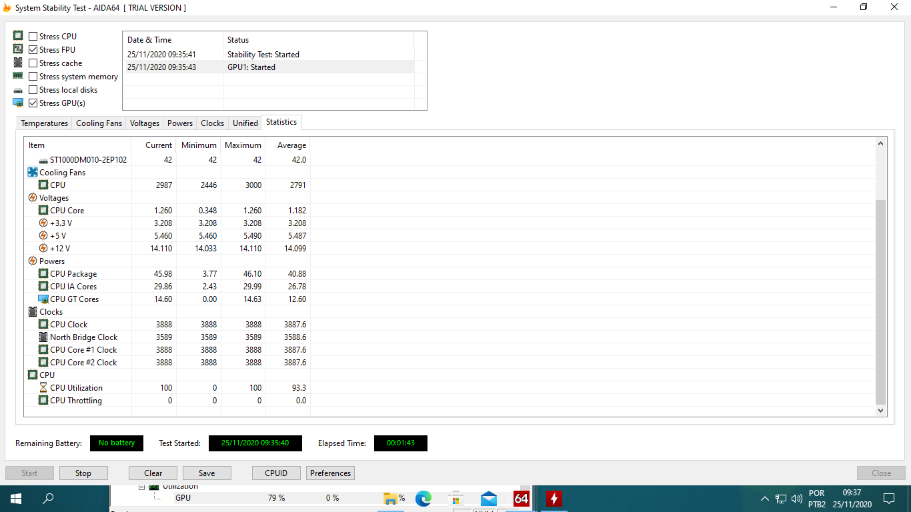Switch to the Powers tab
Image resolution: width=911 pixels, height=512 pixels.
[180, 123]
